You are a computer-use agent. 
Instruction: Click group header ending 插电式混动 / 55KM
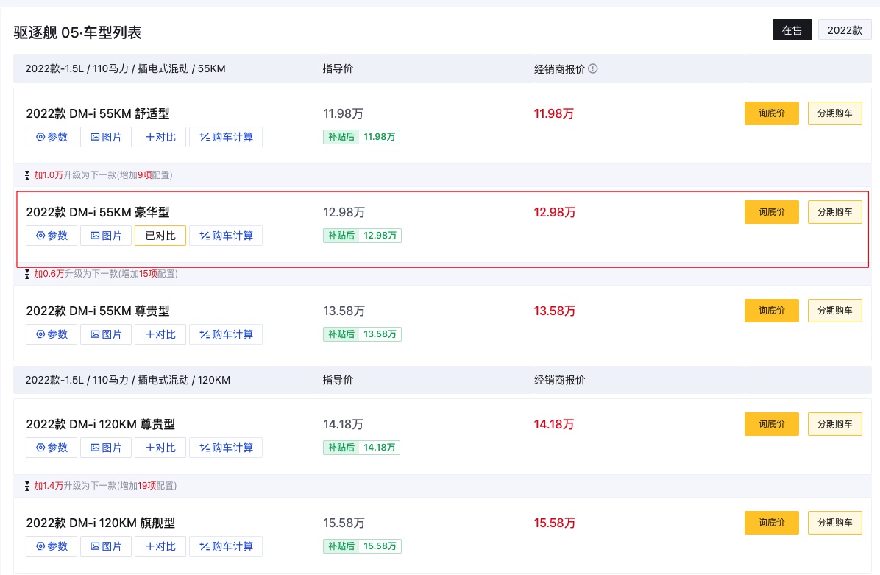[125, 68]
